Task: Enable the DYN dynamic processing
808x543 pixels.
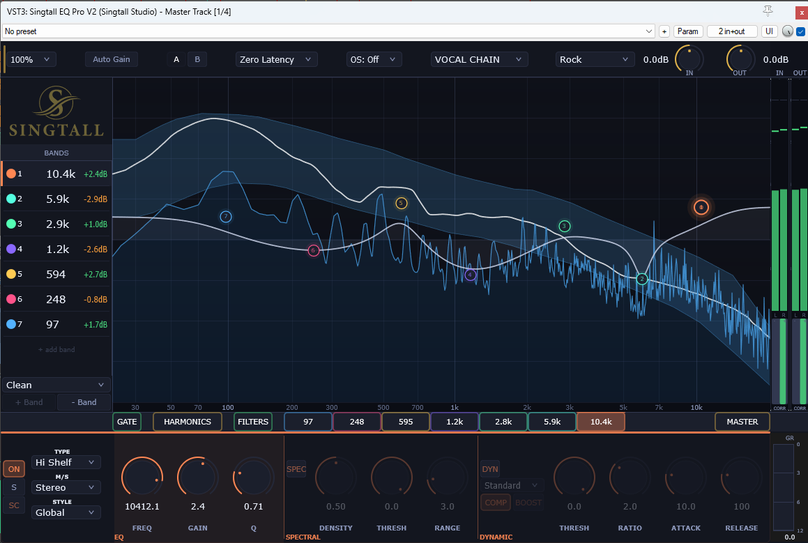Action: (490, 469)
